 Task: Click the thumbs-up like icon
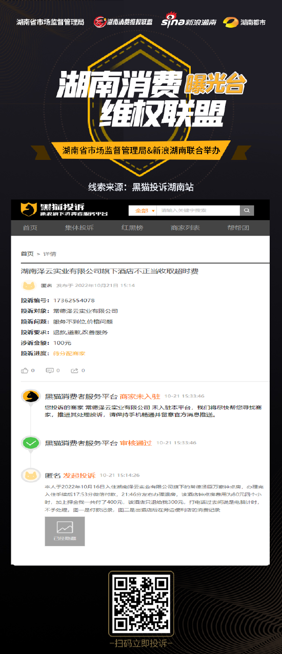pyautogui.click(x=25, y=370)
